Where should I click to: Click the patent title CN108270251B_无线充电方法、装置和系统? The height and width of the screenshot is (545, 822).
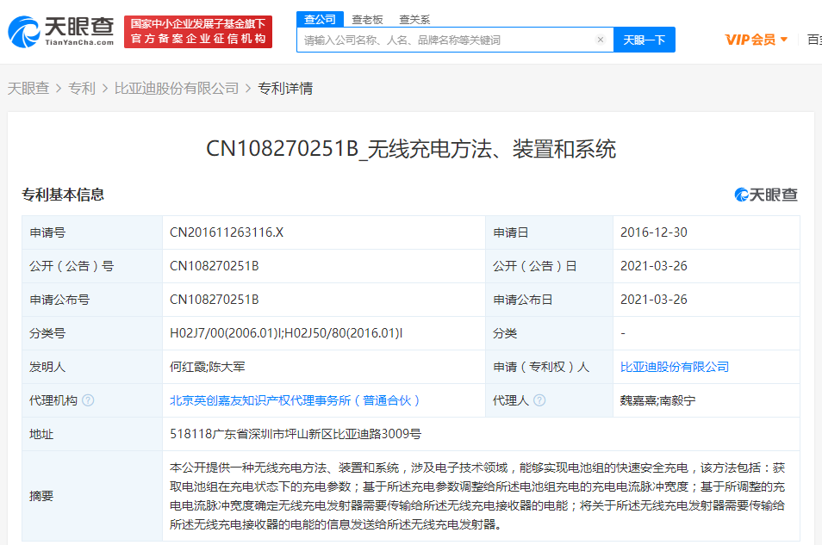coord(411,149)
